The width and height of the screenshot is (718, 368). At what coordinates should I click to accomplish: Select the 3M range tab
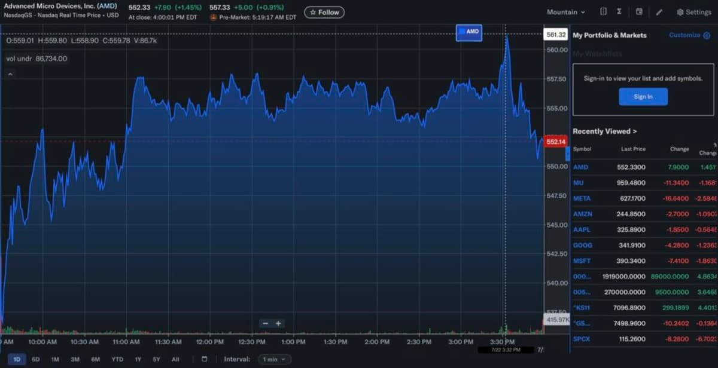[75, 359]
